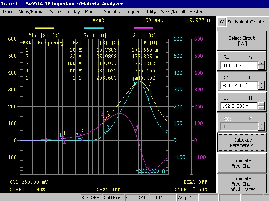Select the '*1: |Z| [Ω]' trace label

pyautogui.click(x=44, y=36)
